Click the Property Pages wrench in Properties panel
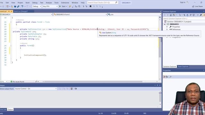The height and width of the screenshot is (115, 205). click(170, 77)
